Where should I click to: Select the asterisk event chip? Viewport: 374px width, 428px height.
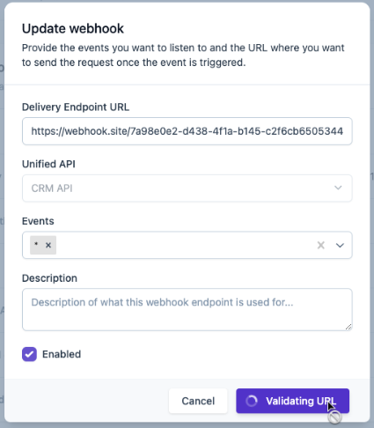pyautogui.click(x=43, y=245)
